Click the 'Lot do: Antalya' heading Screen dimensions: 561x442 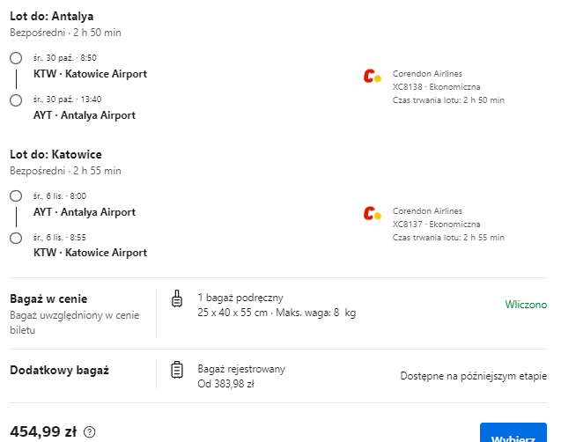pyautogui.click(x=51, y=16)
